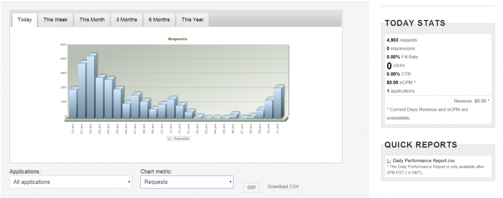
Task: Click the Download CSV link
Action: tap(283, 186)
